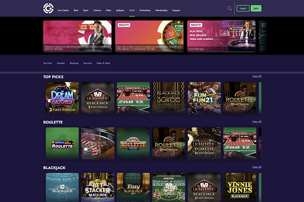Open the Jackpots navigation item
The image size is (304, 202).
pyautogui.click(x=120, y=10)
